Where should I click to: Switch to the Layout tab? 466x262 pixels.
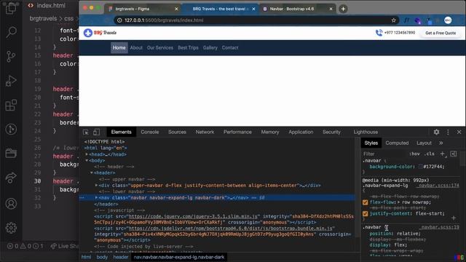[424, 143]
